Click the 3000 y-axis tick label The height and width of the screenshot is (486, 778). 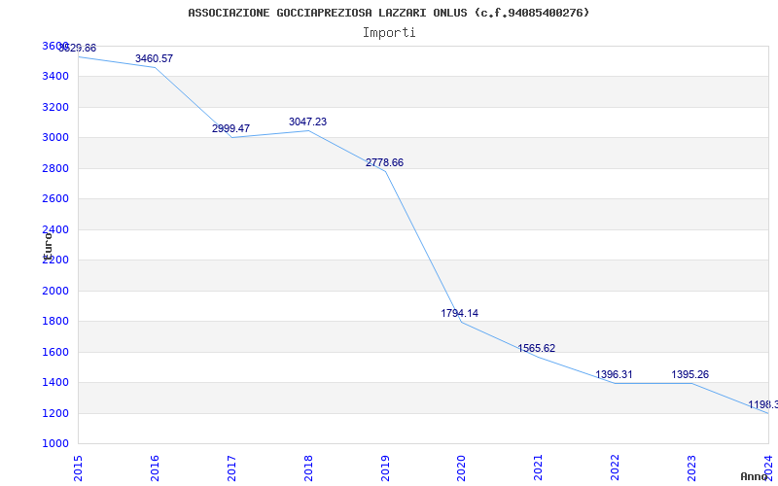[x=55, y=137]
